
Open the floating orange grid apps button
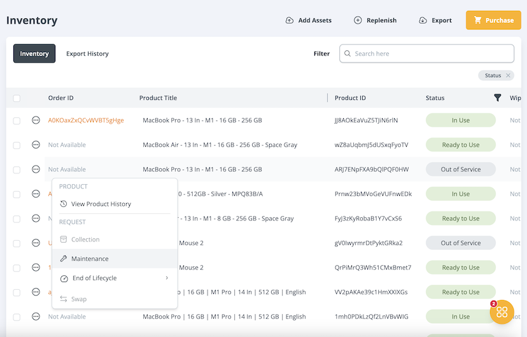(x=502, y=312)
